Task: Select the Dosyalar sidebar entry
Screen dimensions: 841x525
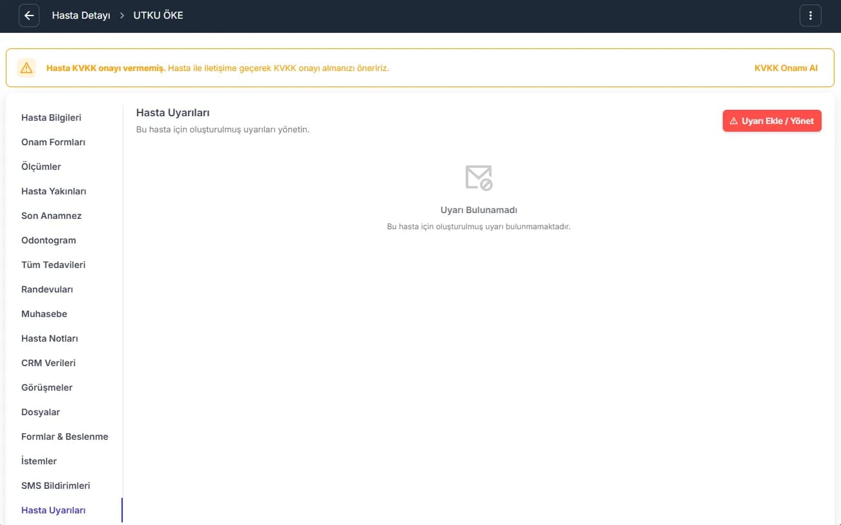Action: pyautogui.click(x=41, y=412)
